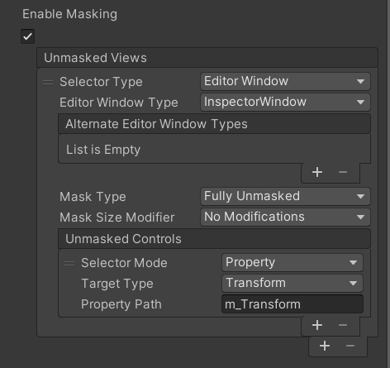Open the Target Type Transform dropdown
This screenshot has height=368, width=390.
[292, 283]
